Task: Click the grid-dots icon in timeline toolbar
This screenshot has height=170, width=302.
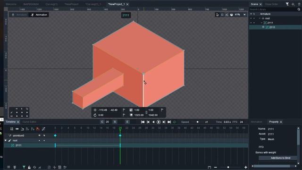Action: click(12, 129)
